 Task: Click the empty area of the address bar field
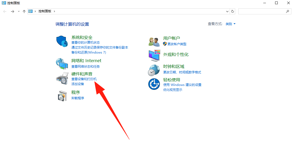click(141, 11)
